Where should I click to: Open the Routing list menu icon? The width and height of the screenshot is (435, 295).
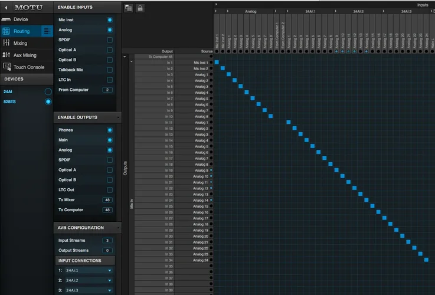(47, 31)
